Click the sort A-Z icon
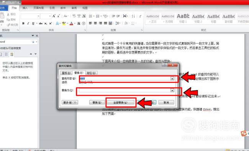The image size is (249, 151). pos(133,16)
